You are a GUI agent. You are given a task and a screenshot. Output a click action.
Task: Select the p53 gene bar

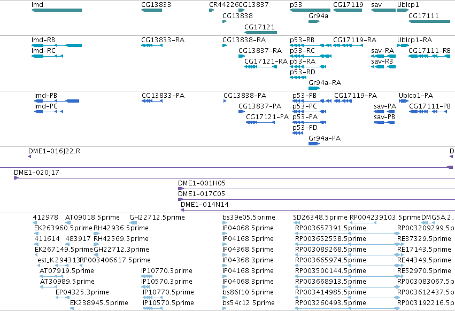310,10
